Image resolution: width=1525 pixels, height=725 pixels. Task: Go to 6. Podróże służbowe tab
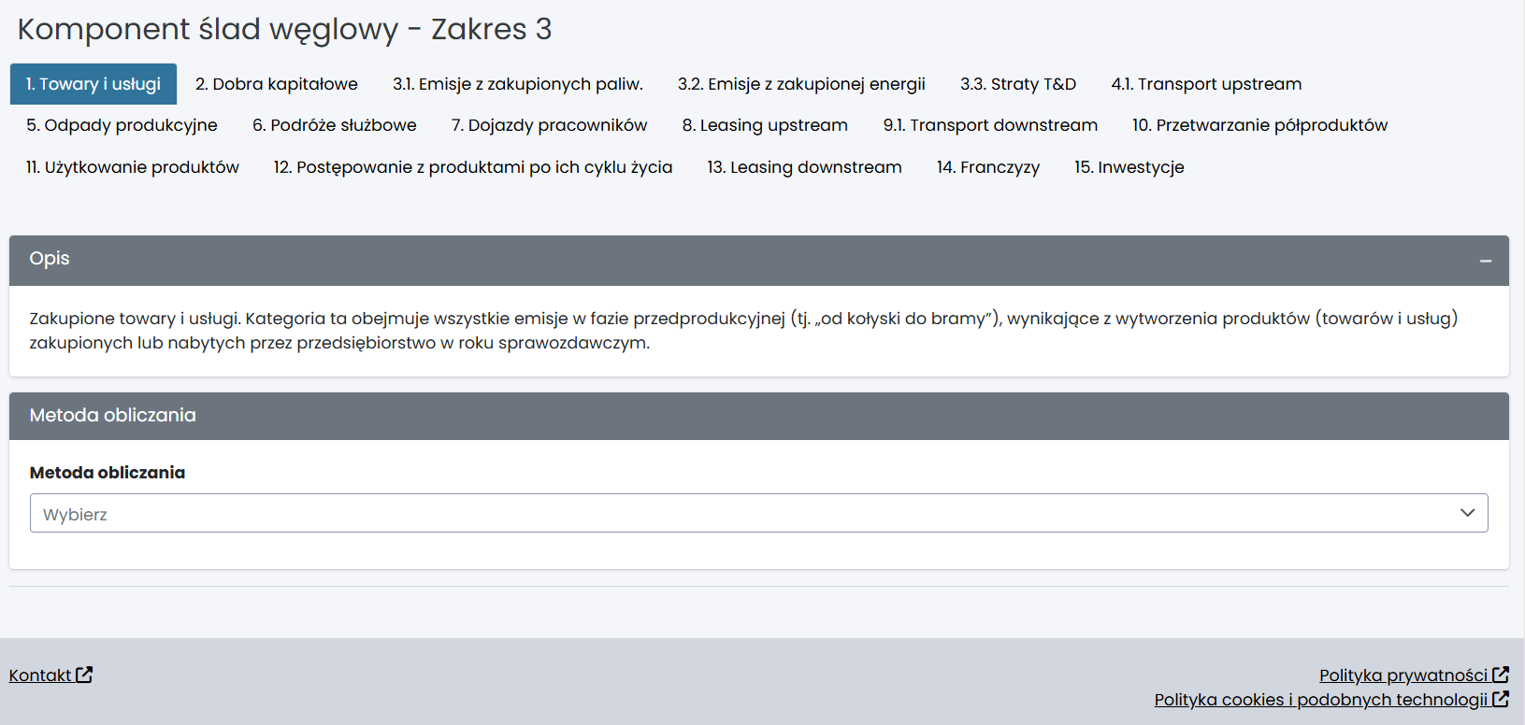coord(334,125)
